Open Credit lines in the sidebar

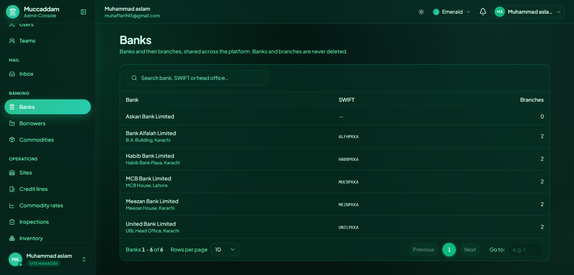coord(48,189)
